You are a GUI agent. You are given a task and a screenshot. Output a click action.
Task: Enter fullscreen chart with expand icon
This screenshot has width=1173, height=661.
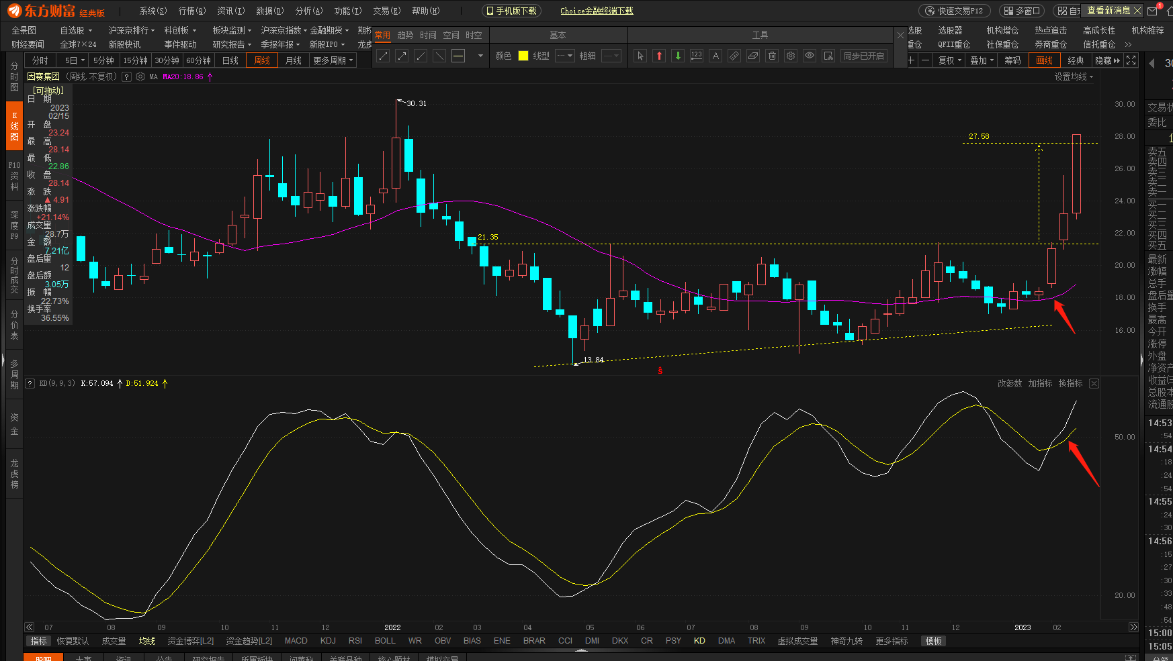(x=1131, y=60)
